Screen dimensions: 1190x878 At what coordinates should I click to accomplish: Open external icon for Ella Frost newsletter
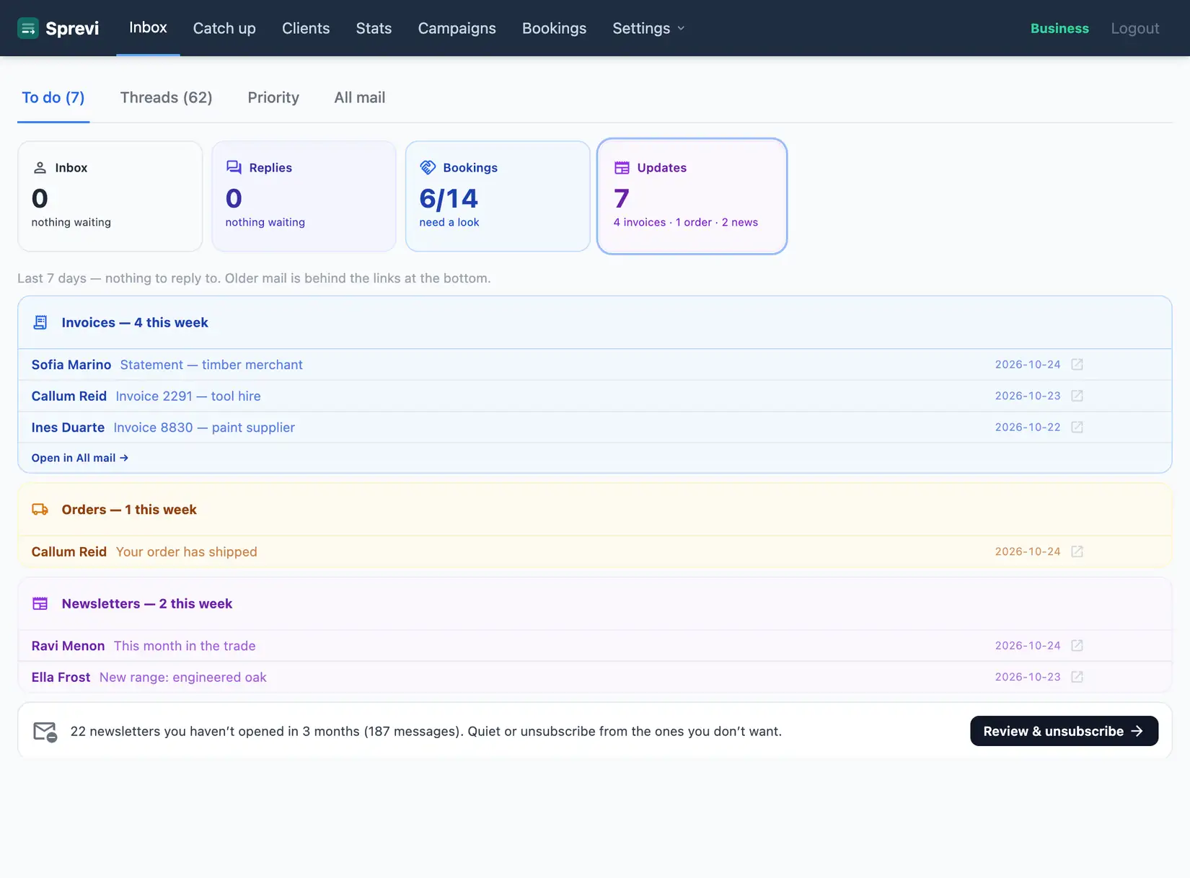(x=1077, y=677)
